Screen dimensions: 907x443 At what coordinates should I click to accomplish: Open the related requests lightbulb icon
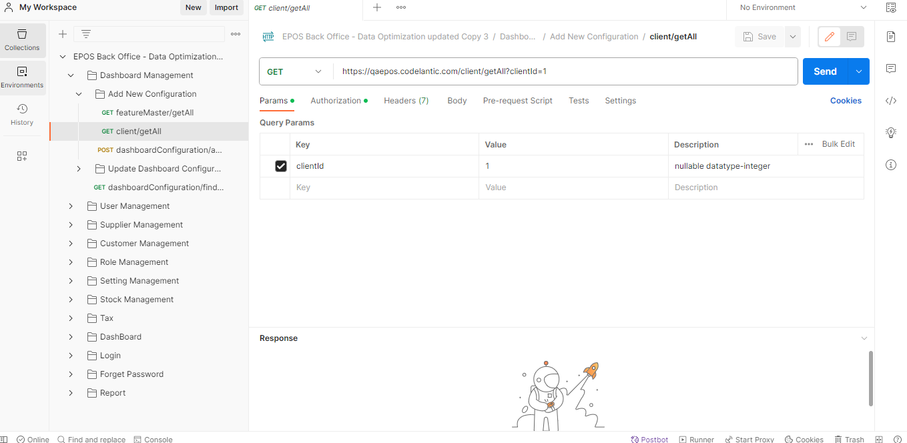click(891, 133)
